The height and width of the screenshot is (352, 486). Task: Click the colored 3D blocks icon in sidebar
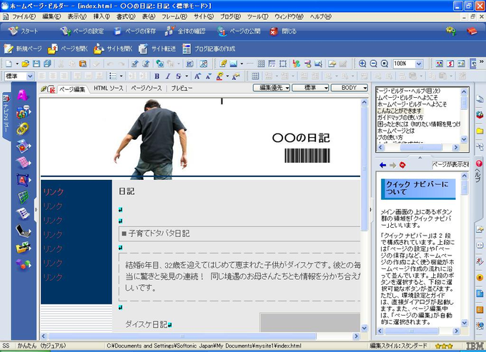tap(24, 264)
